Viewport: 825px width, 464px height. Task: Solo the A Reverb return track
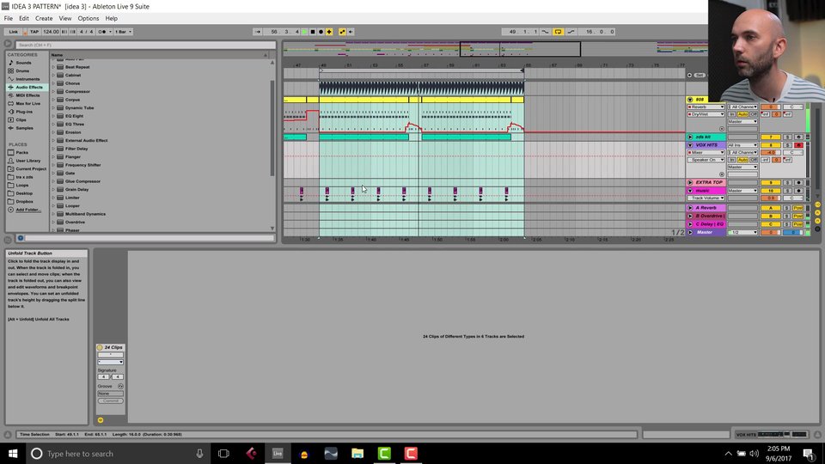tap(788, 208)
